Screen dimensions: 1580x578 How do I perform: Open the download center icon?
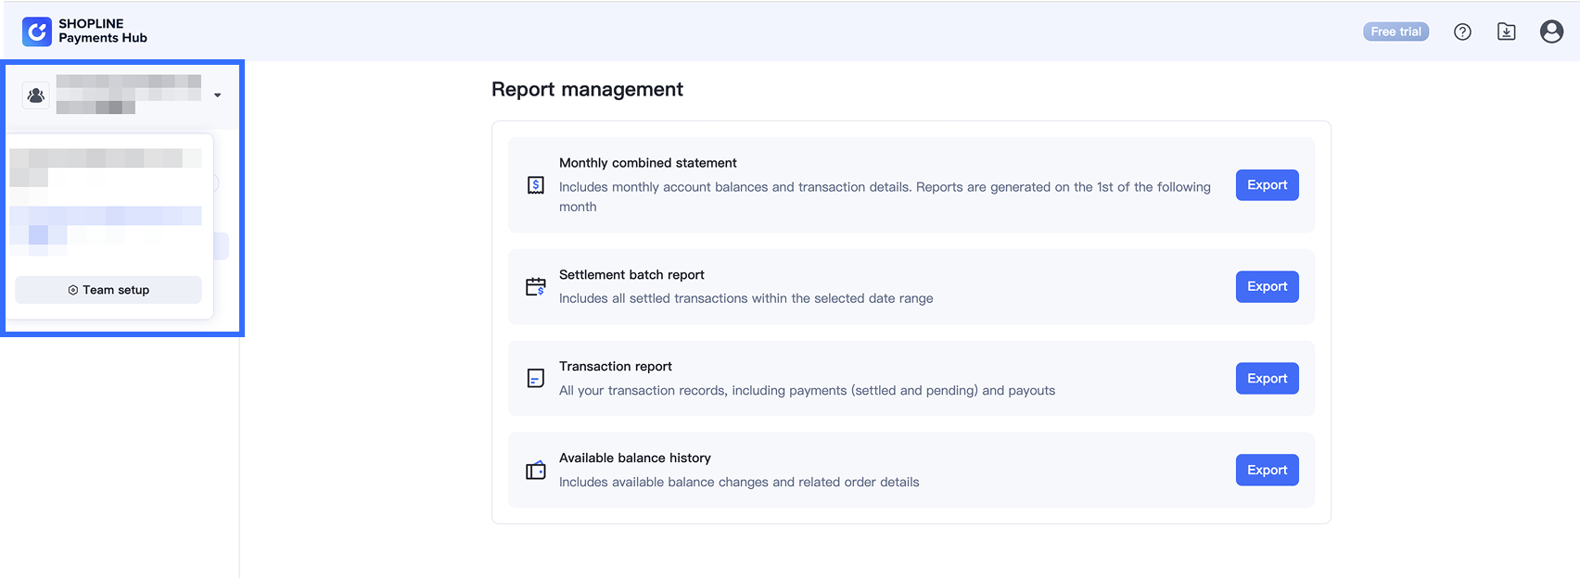click(1507, 31)
